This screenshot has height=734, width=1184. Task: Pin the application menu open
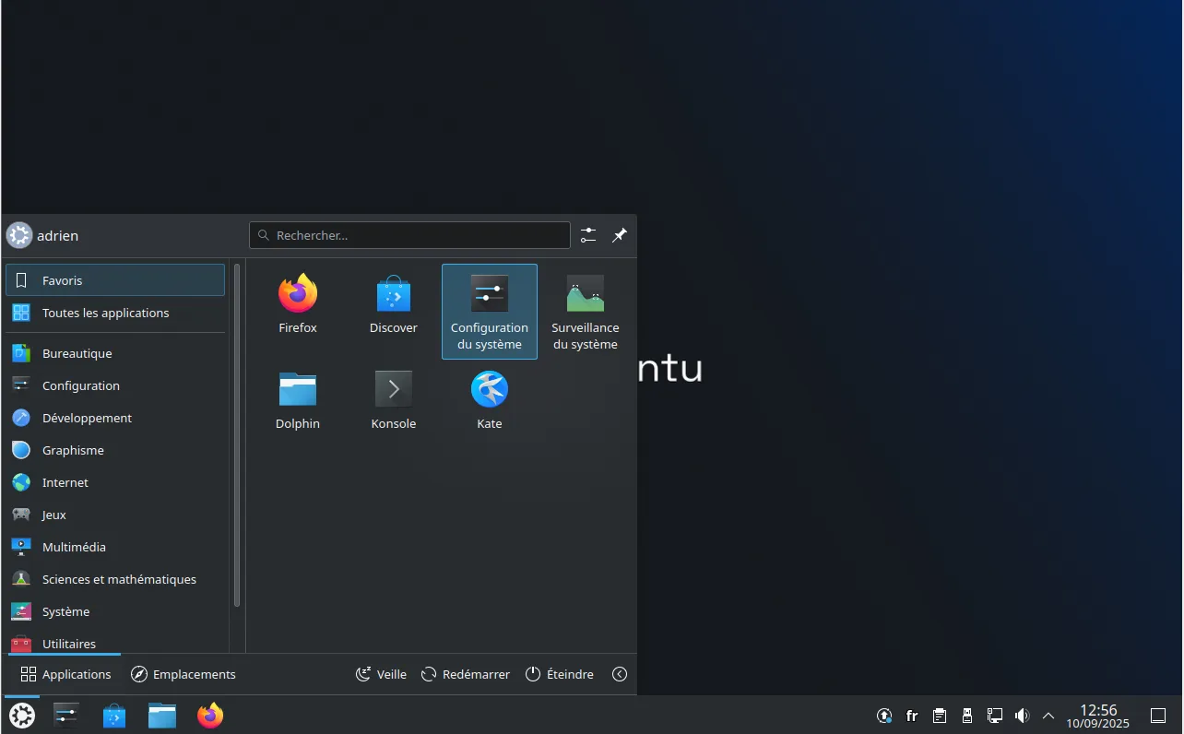pyautogui.click(x=620, y=235)
